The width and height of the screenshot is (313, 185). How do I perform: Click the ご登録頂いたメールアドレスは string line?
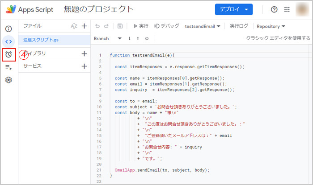click(178, 136)
